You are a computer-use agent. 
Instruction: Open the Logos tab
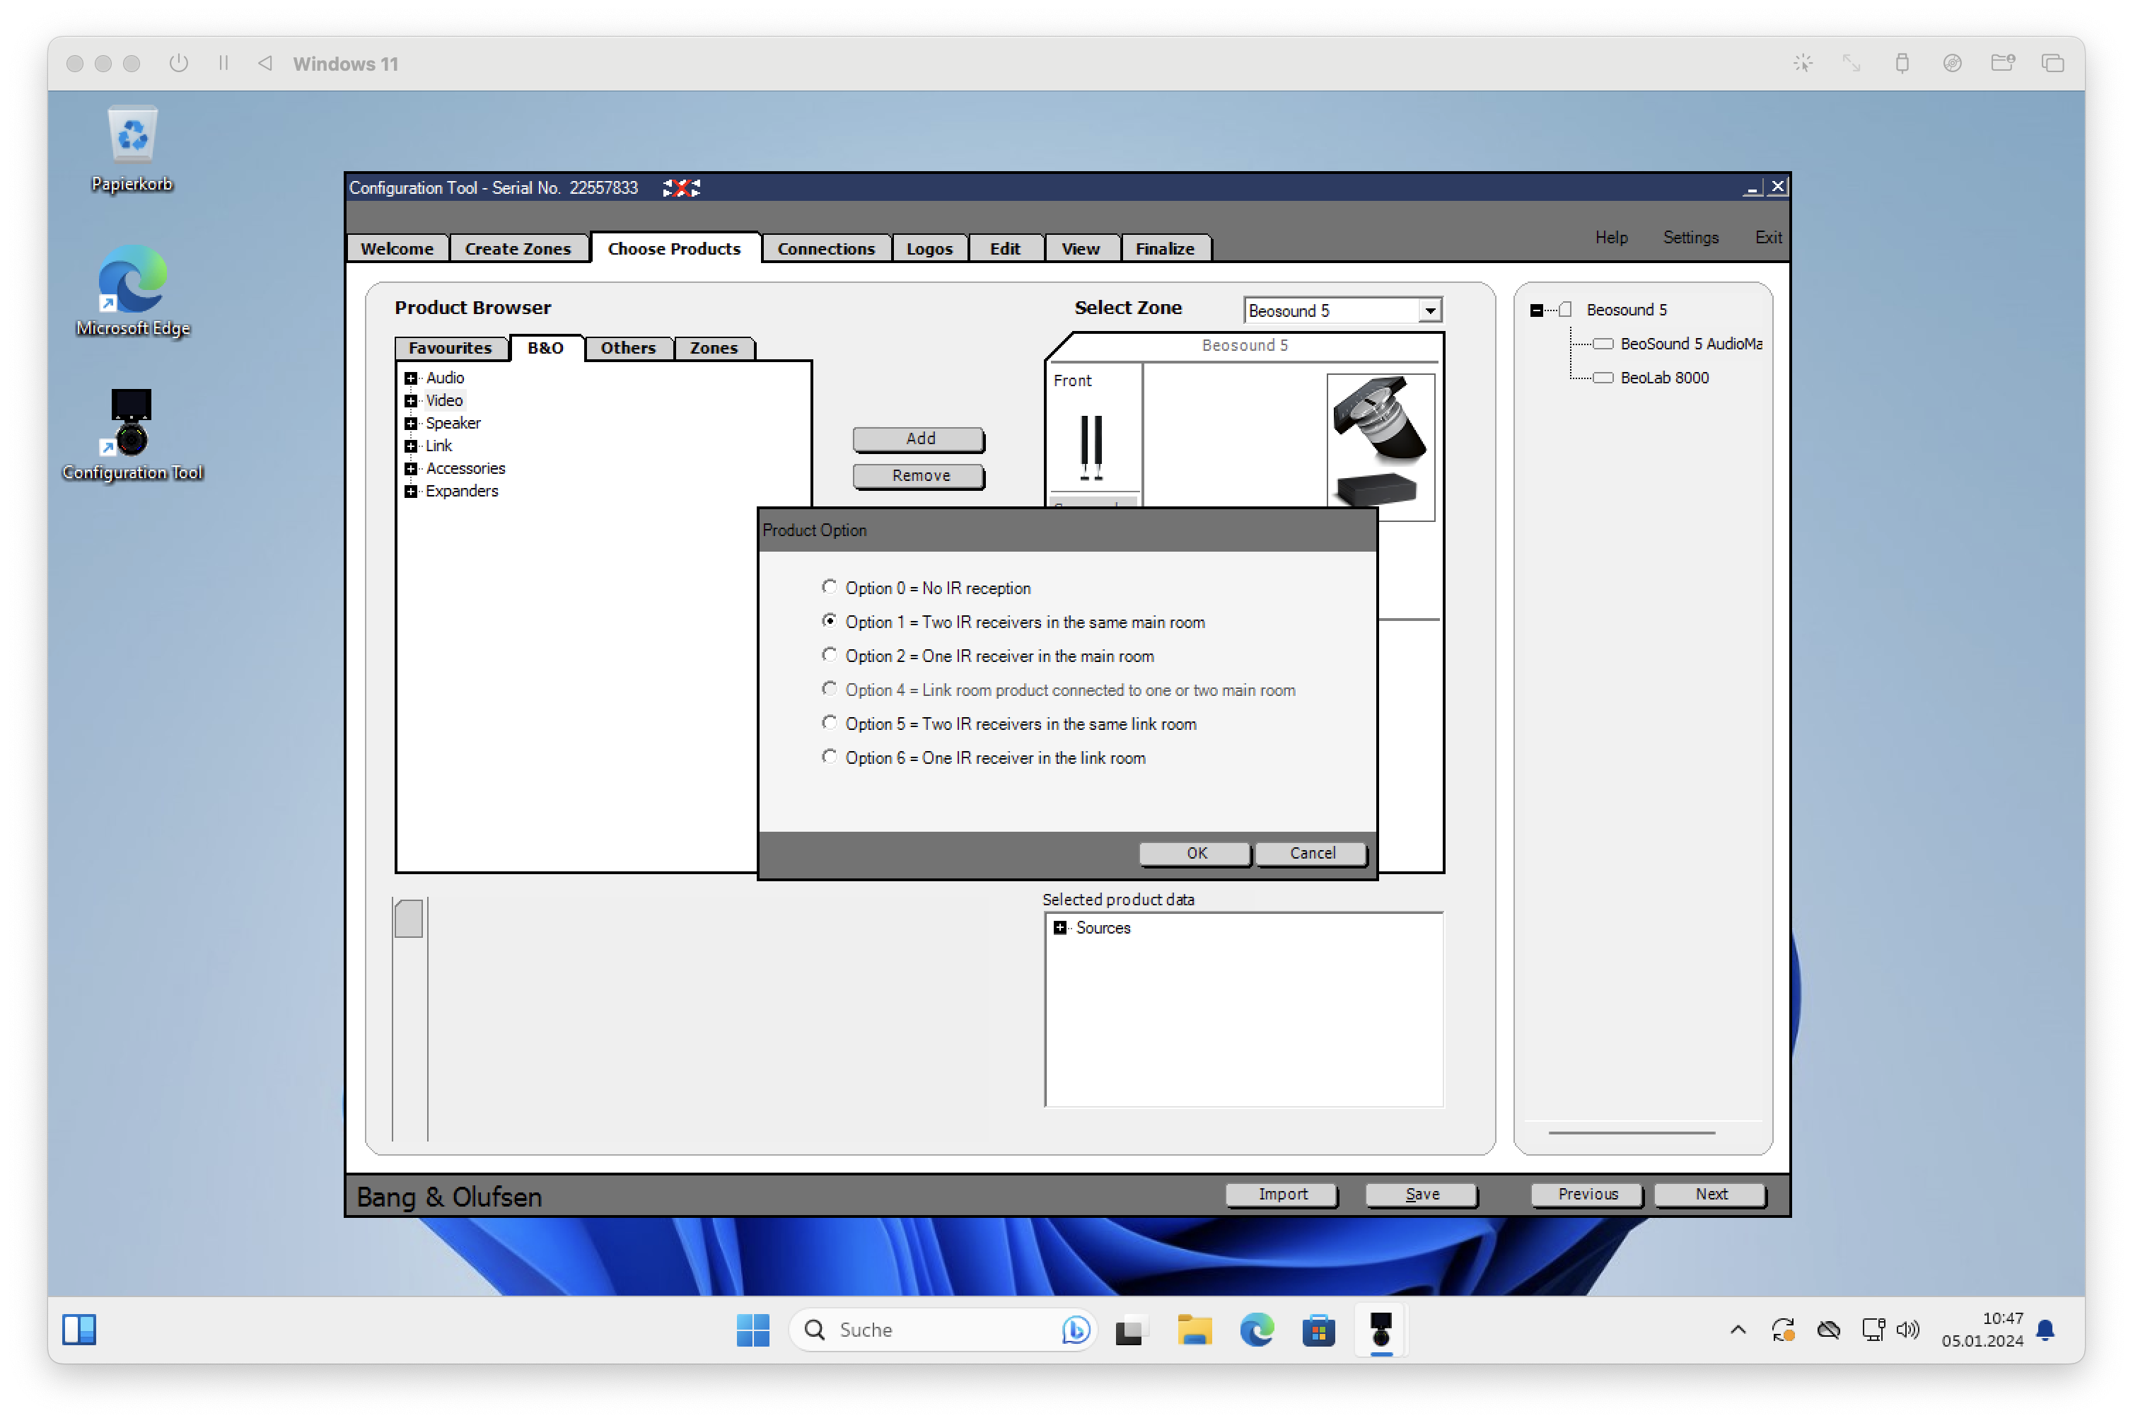click(x=929, y=249)
